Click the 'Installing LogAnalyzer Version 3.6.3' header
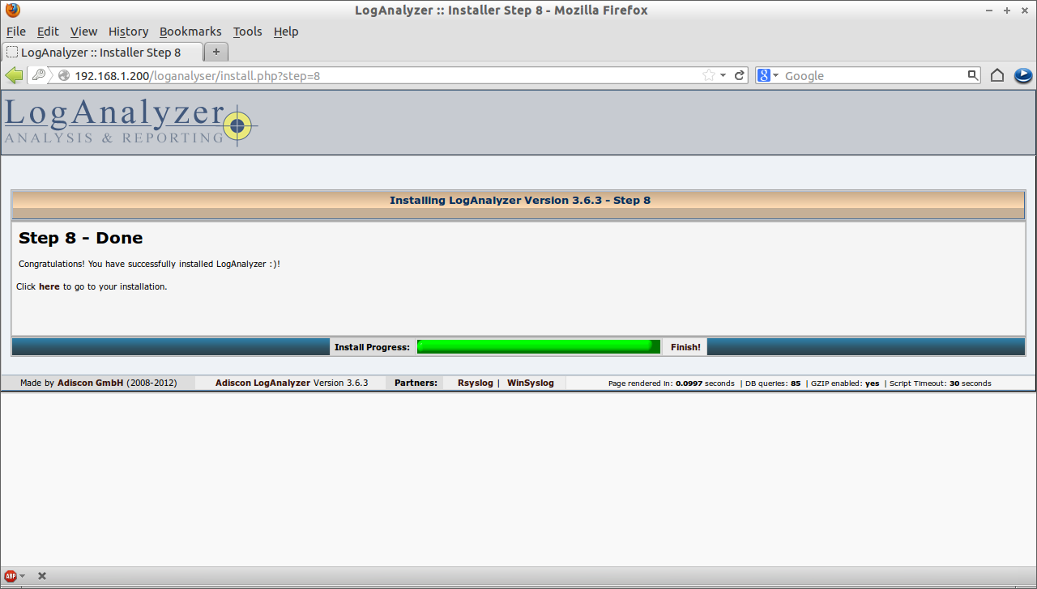 [x=520, y=200]
